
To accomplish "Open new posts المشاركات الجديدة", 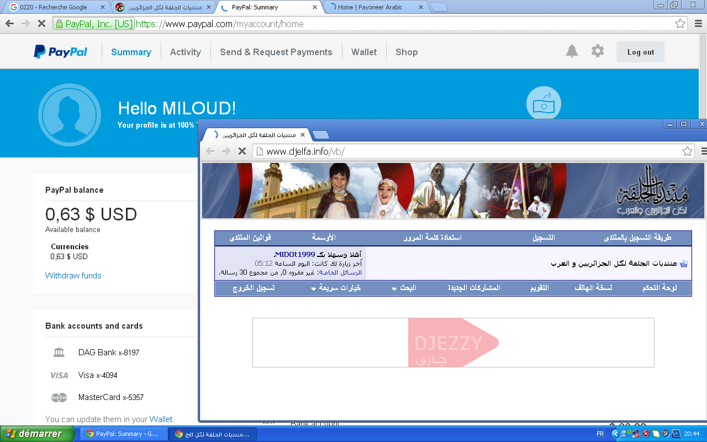I will 474,288.
